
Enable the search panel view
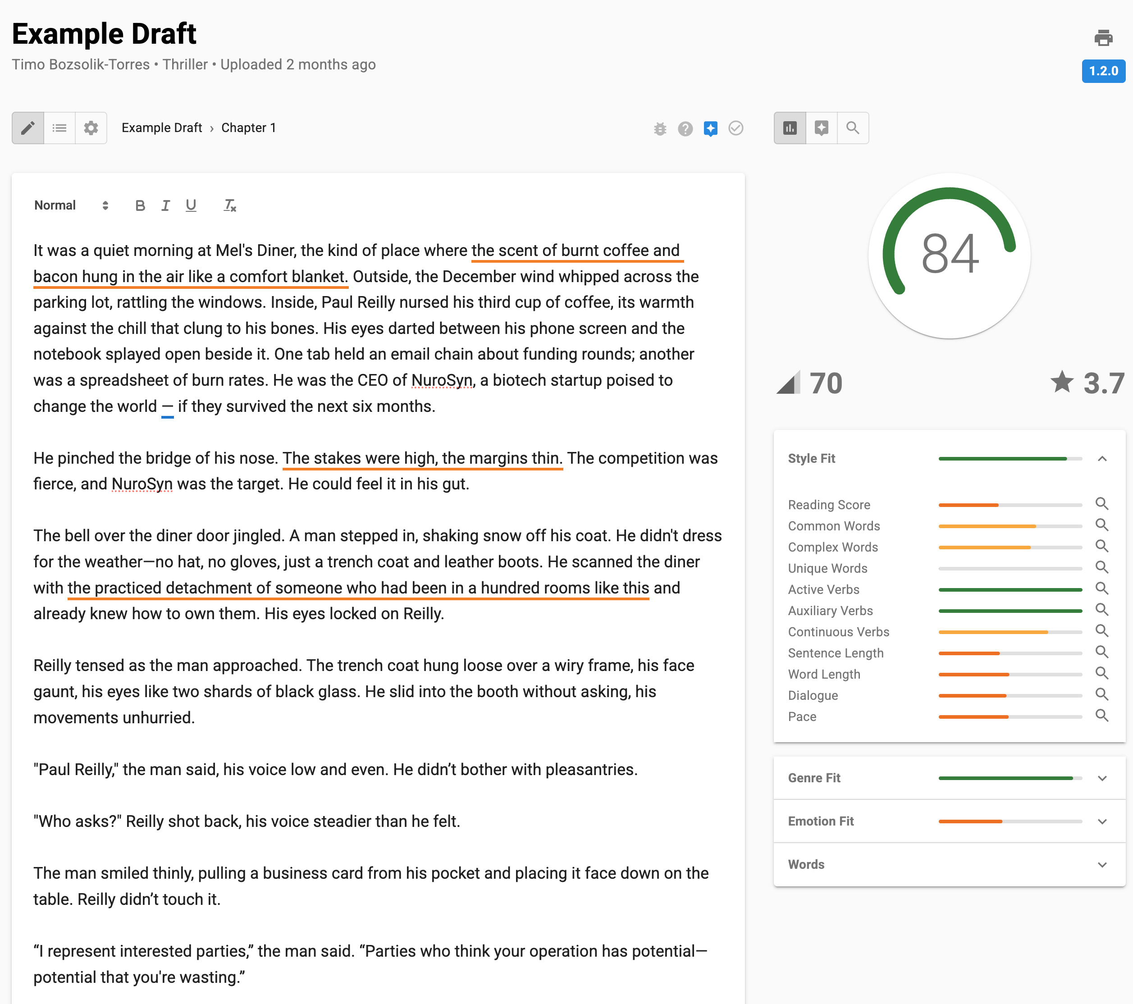(853, 128)
